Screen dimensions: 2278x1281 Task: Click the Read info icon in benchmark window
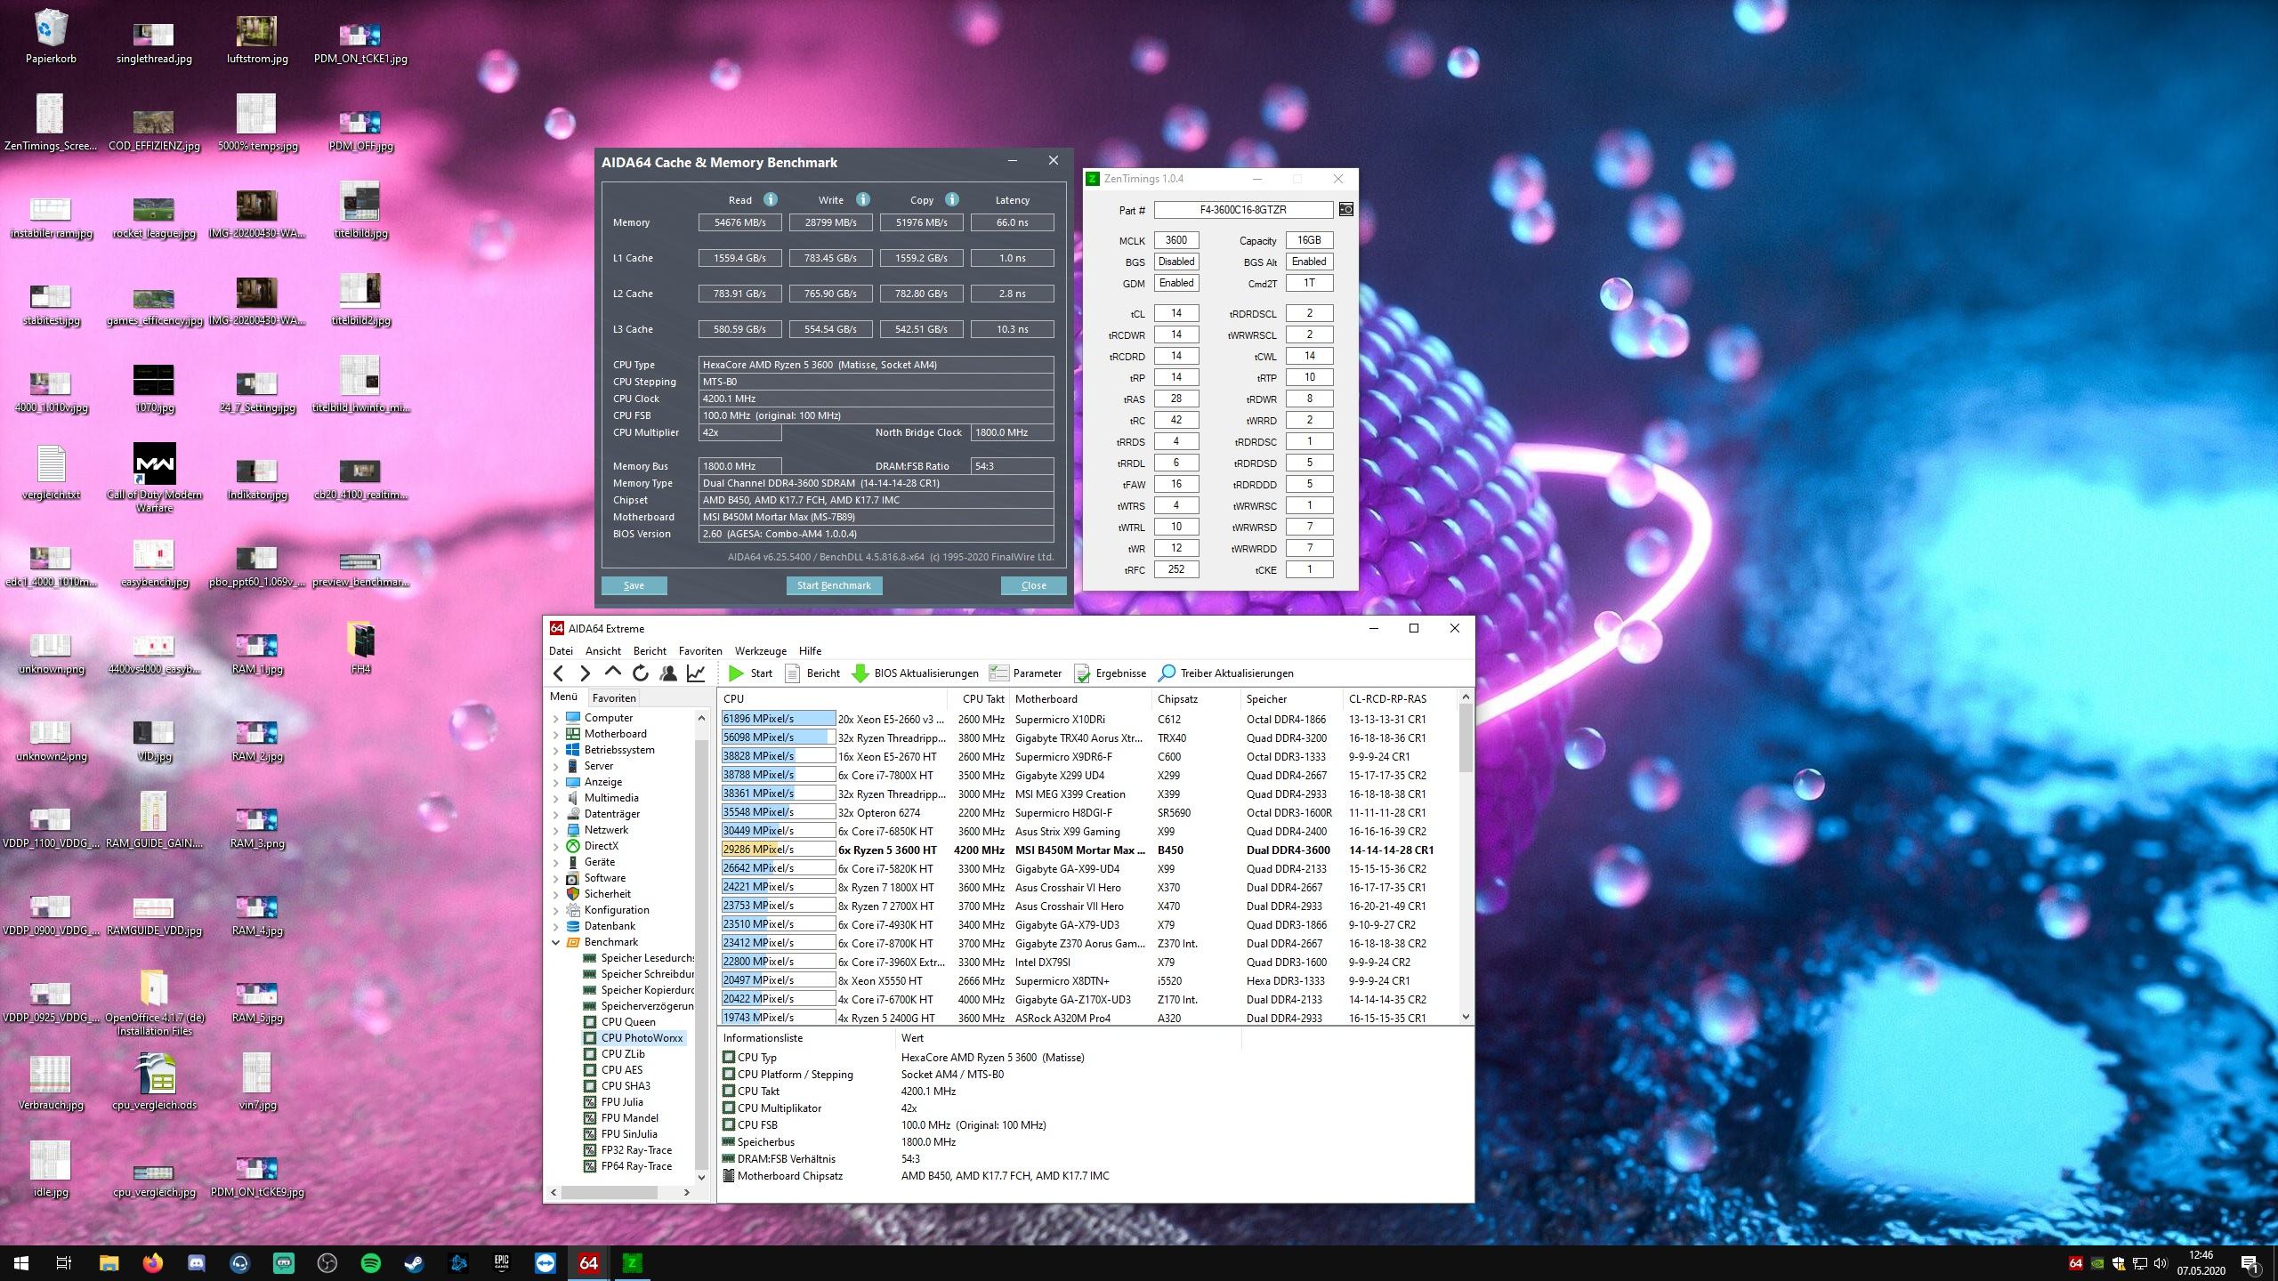pos(771,199)
